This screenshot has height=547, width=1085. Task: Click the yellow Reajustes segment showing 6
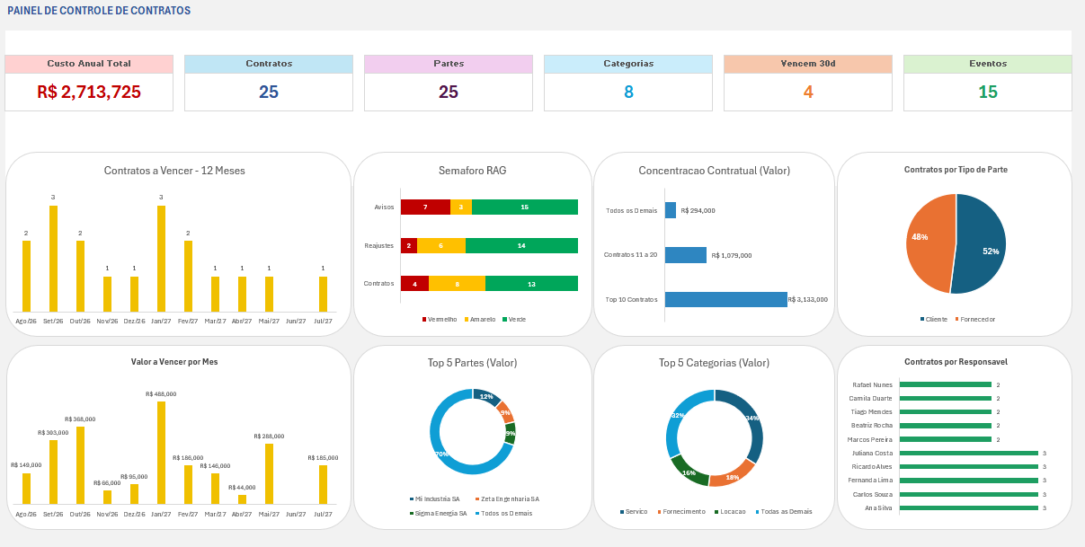click(x=441, y=245)
